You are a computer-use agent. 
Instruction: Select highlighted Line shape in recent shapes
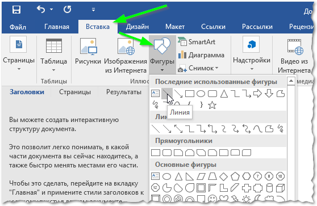click(x=167, y=94)
